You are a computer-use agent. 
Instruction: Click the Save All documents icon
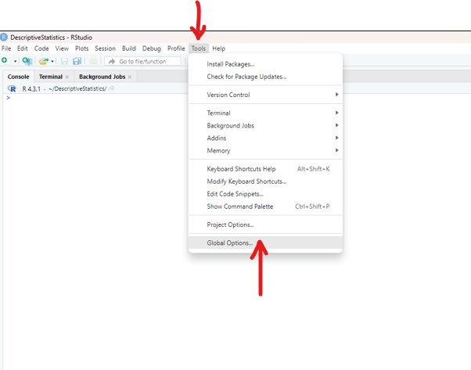point(77,61)
